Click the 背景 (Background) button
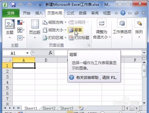The width and height of the screenshot is (149, 113). 75,30
